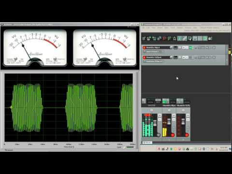This screenshot has height=174, width=232.
Task: Select the Mumble Output track name field
Action: click(x=158, y=58)
